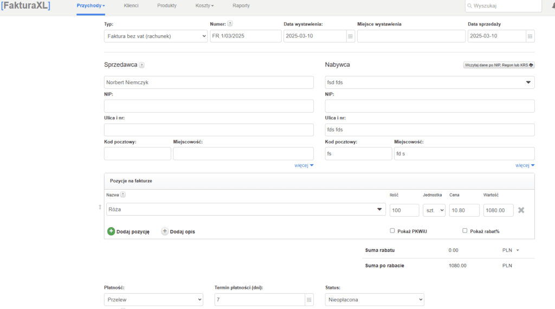Click the help icon beside Sprzedawca

click(x=142, y=65)
